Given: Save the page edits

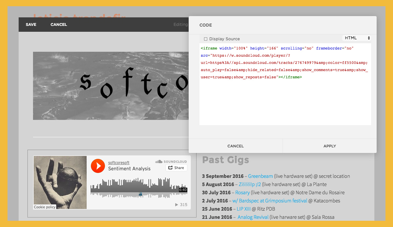Looking at the screenshot, I should [x=31, y=25].
